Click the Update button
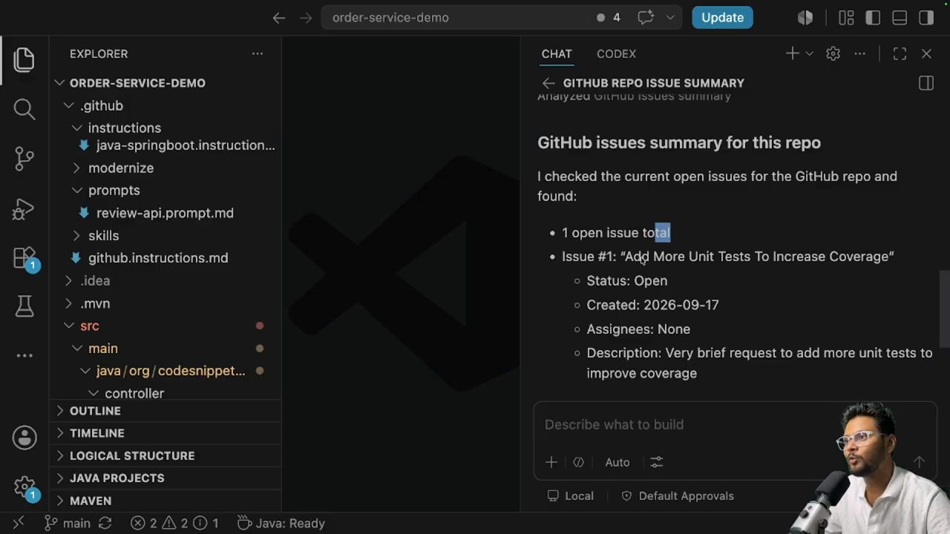This screenshot has height=534, width=950. [x=722, y=18]
